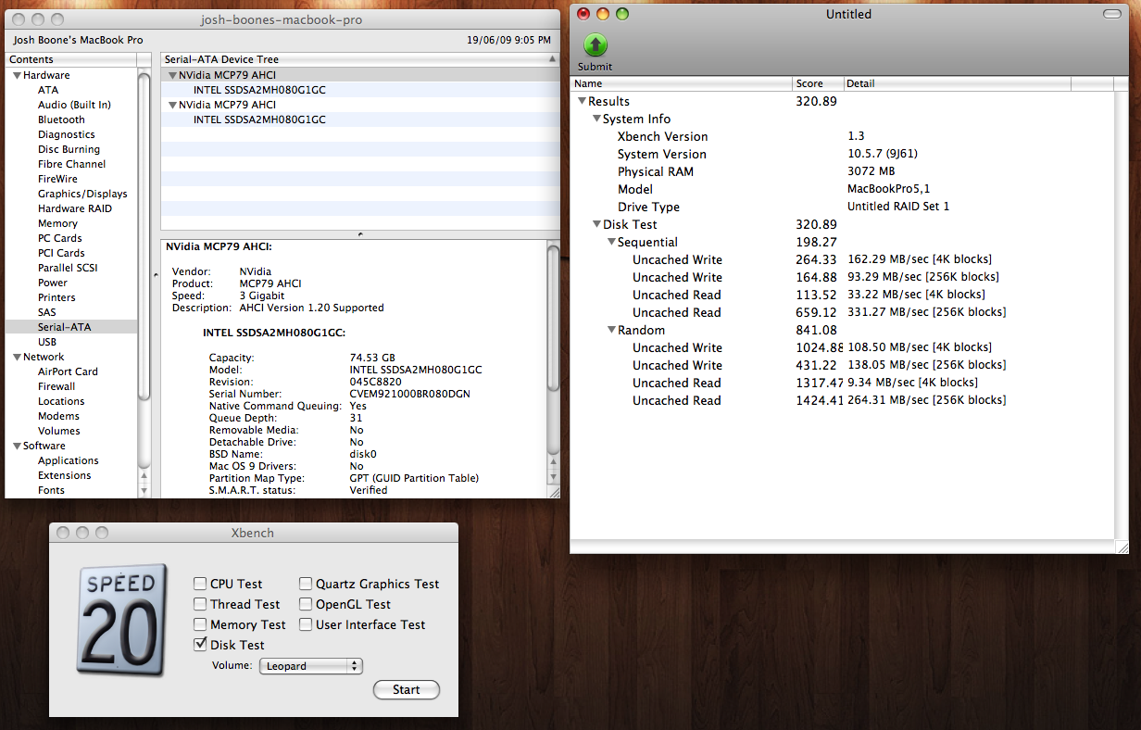The width and height of the screenshot is (1141, 730).
Task: Select SAS in the Hardware list
Action: (x=47, y=312)
